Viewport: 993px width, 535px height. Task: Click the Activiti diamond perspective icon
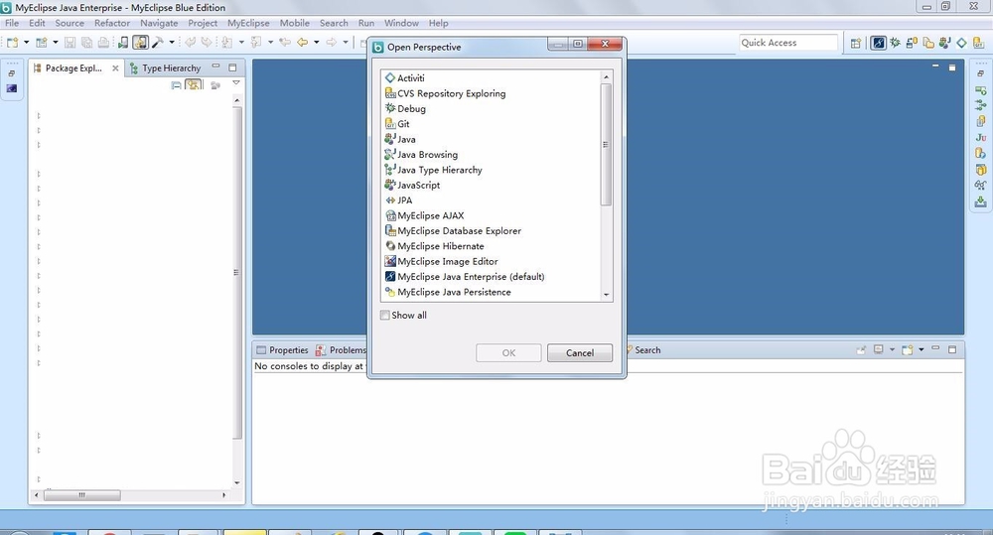tap(961, 43)
